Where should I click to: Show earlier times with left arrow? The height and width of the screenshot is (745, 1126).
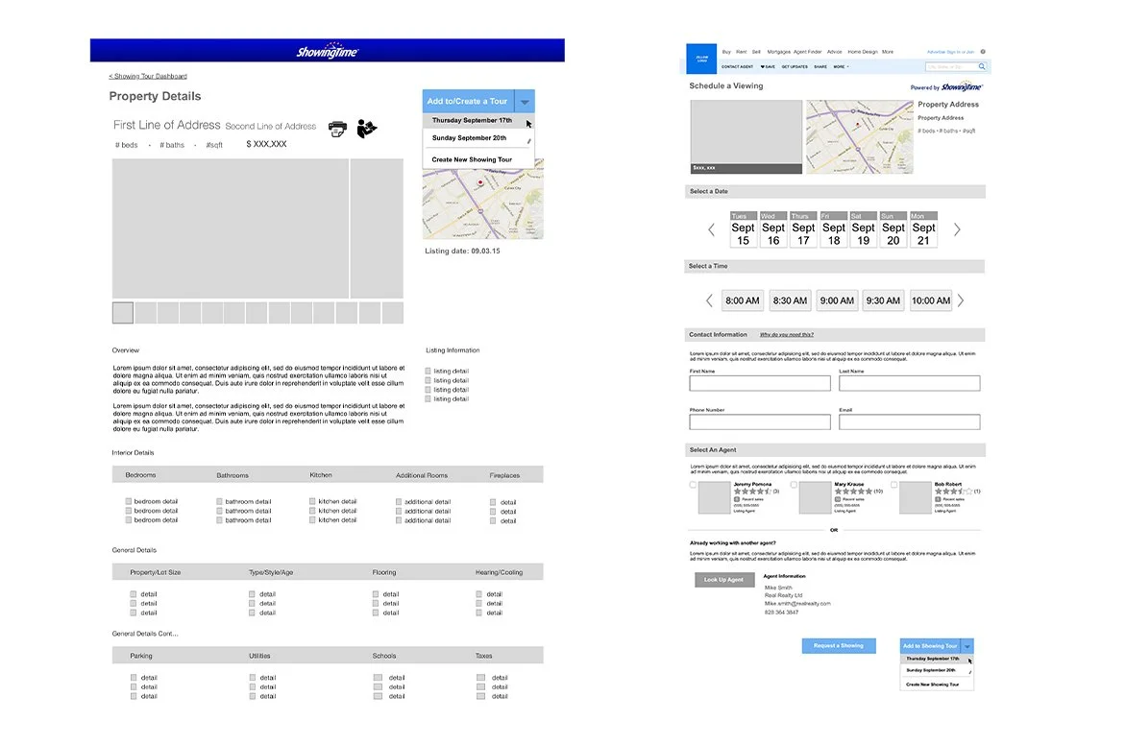pyautogui.click(x=709, y=300)
